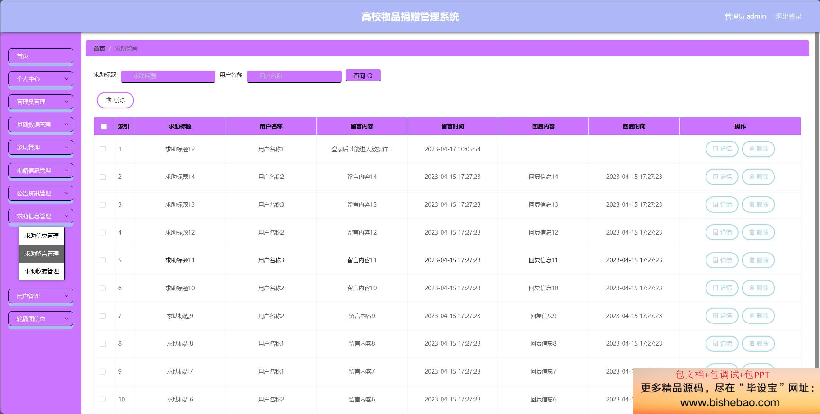
Task: Collapse the 求助信息管理 sidebar menu
Action: tap(41, 216)
